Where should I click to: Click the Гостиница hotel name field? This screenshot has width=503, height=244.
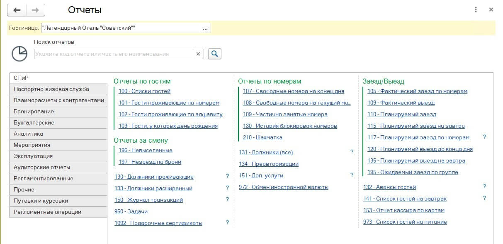click(x=120, y=28)
